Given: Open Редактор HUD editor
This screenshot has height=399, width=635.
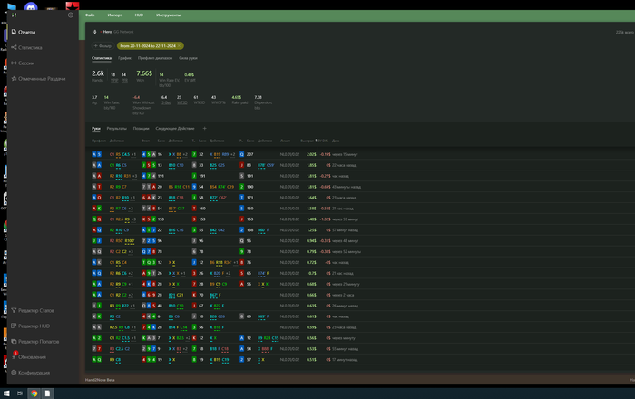Looking at the screenshot, I should point(34,326).
